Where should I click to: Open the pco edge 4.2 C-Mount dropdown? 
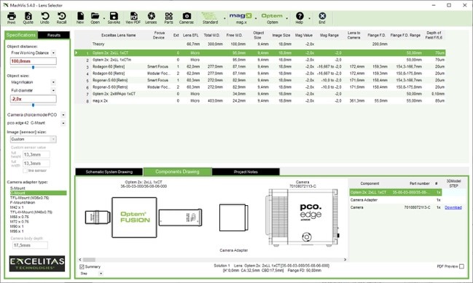coord(63,123)
